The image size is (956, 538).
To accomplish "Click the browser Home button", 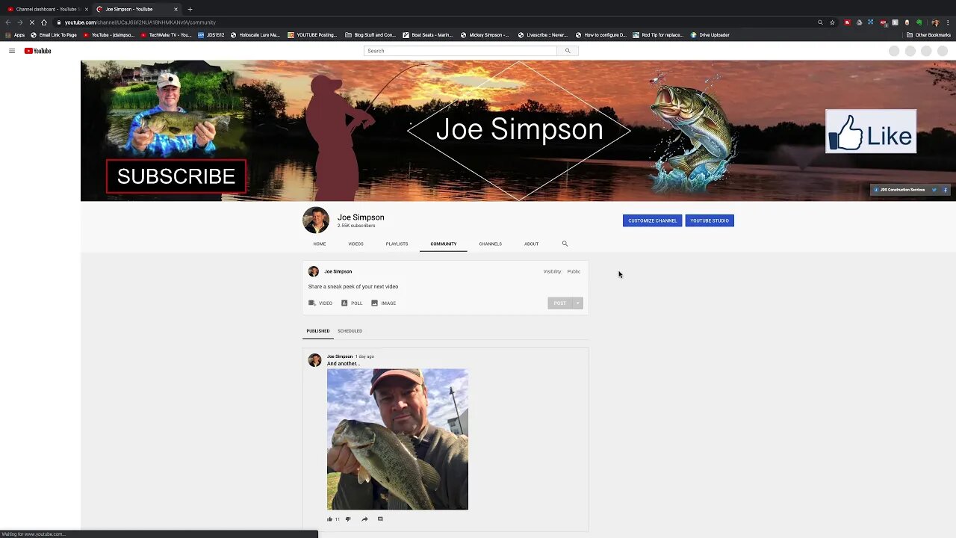I will pyautogui.click(x=44, y=22).
